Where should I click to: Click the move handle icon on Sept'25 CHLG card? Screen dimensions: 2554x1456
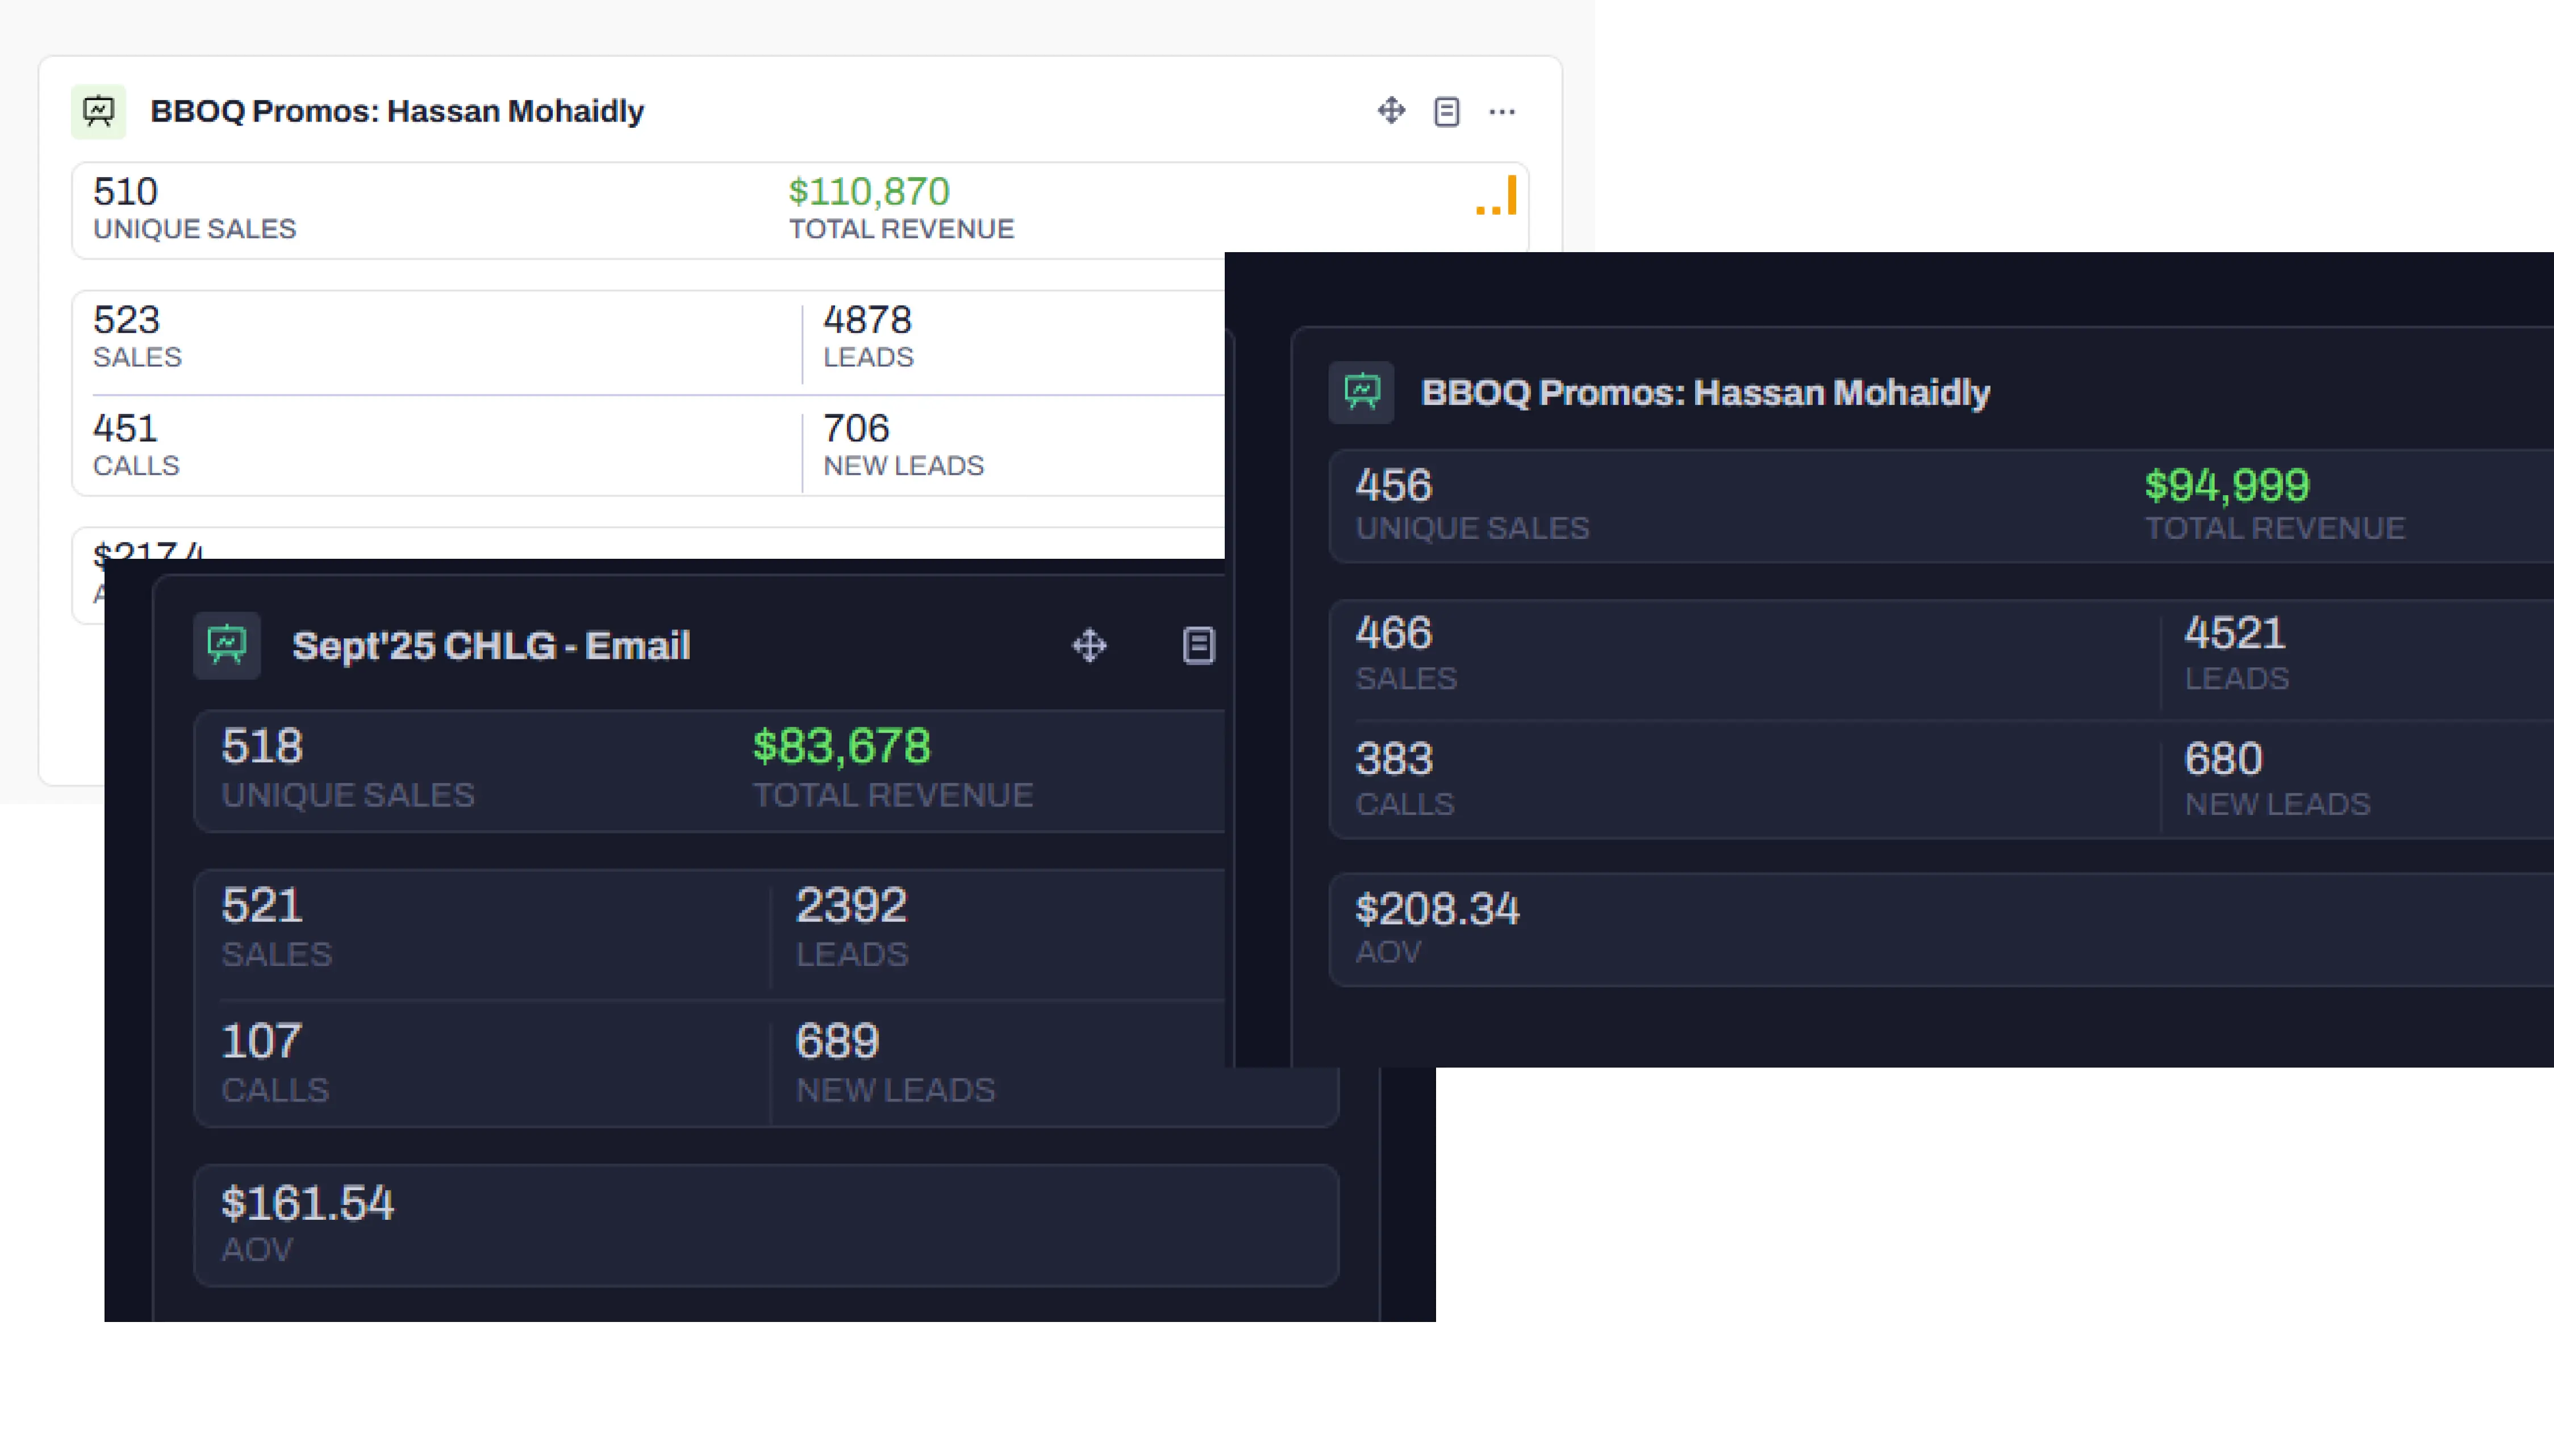click(x=1090, y=645)
